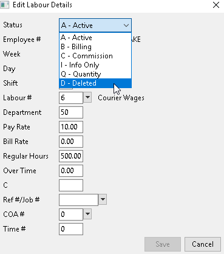This screenshot has width=224, height=254.
Task: Choose B - Billing from status list
Action: pyautogui.click(x=95, y=47)
